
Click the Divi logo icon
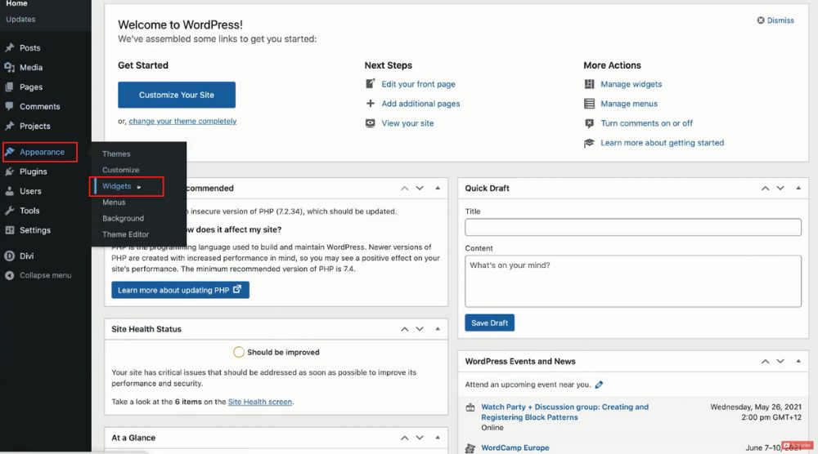(x=9, y=256)
